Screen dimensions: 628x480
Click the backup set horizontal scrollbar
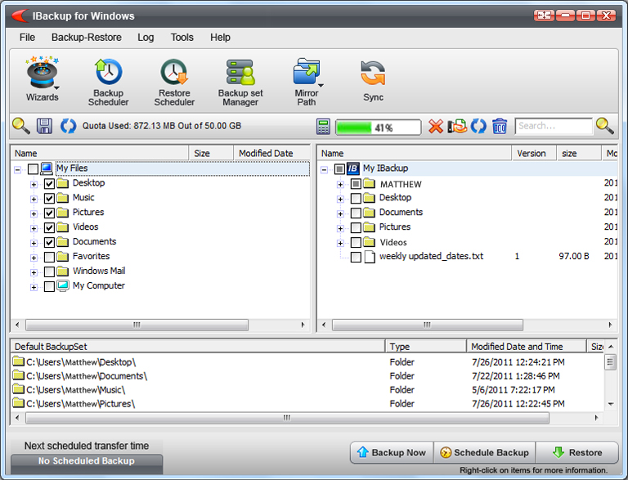287,418
